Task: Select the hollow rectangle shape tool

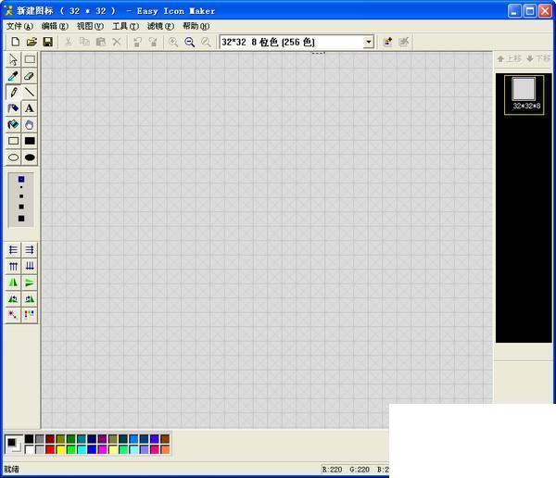Action: pyautogui.click(x=14, y=141)
